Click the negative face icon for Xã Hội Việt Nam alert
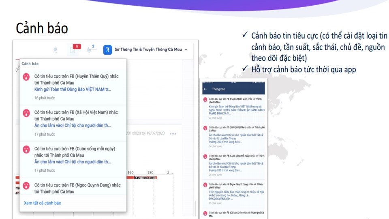Screen dimensions: 389x219 (x=26, y=113)
